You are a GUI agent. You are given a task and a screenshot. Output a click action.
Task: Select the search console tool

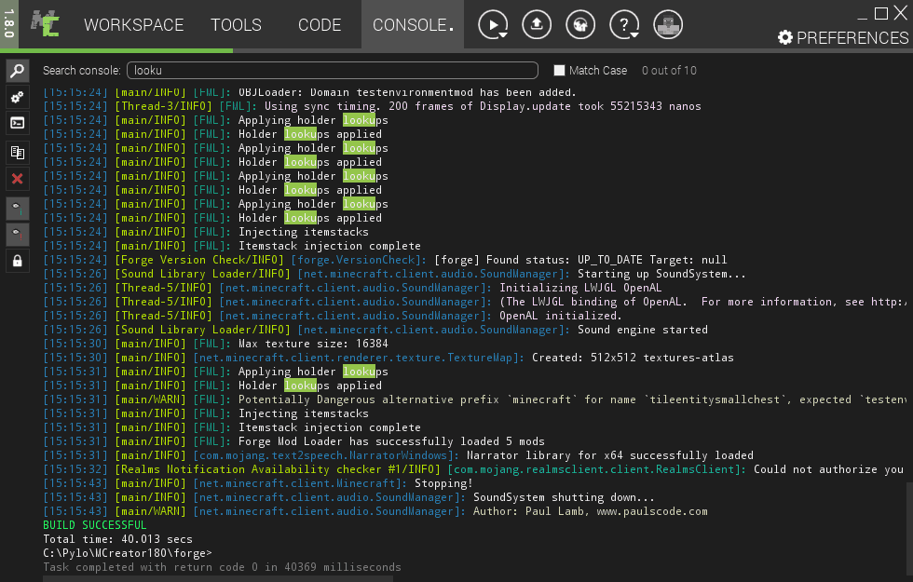[x=17, y=70]
